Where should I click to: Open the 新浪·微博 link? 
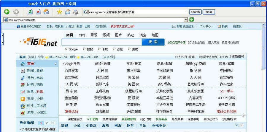pyautogui.click(x=103, y=64)
